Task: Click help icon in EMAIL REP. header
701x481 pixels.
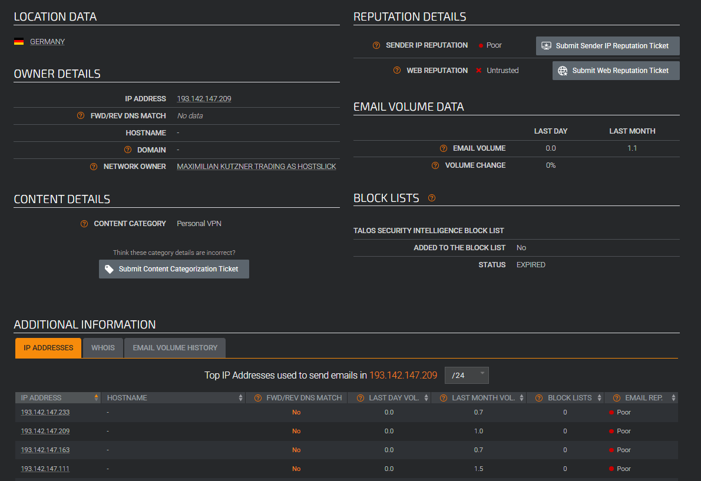Action: coord(617,398)
